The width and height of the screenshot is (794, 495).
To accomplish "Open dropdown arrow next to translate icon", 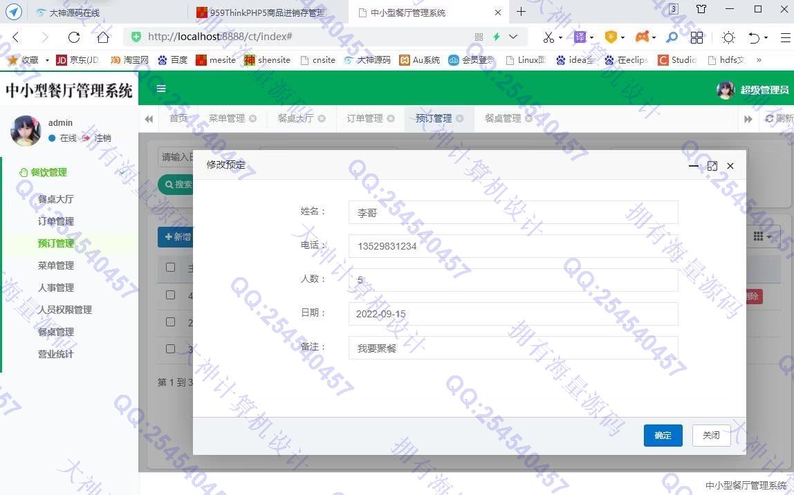I will coord(591,37).
